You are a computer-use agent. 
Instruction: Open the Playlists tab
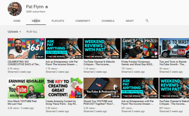(x=58, y=21)
